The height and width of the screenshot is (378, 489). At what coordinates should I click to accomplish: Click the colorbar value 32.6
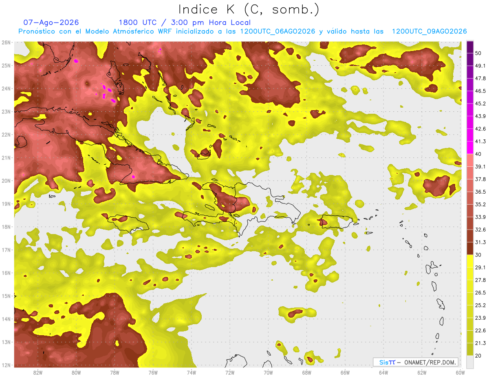(x=480, y=230)
